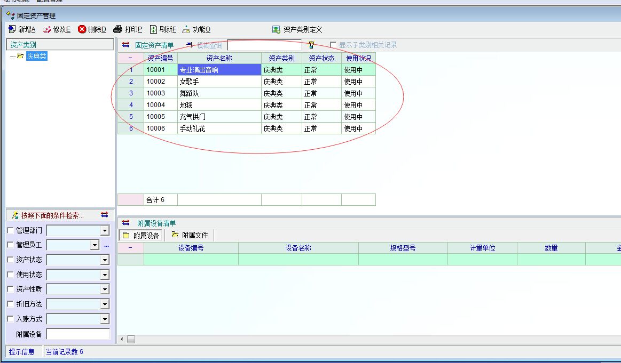Screen dimensions: 621x363
Task: Open the 资产性质 combo box
Action: (105, 289)
